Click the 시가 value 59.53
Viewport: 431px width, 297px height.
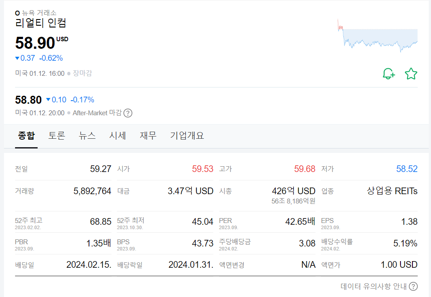[x=203, y=169]
